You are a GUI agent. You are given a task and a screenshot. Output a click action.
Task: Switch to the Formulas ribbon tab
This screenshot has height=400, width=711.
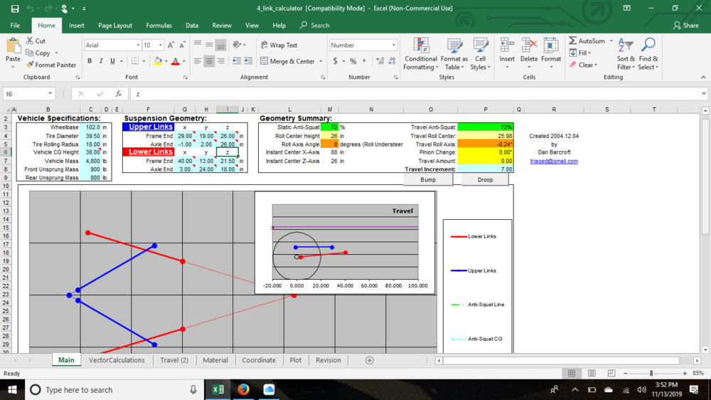(x=159, y=26)
